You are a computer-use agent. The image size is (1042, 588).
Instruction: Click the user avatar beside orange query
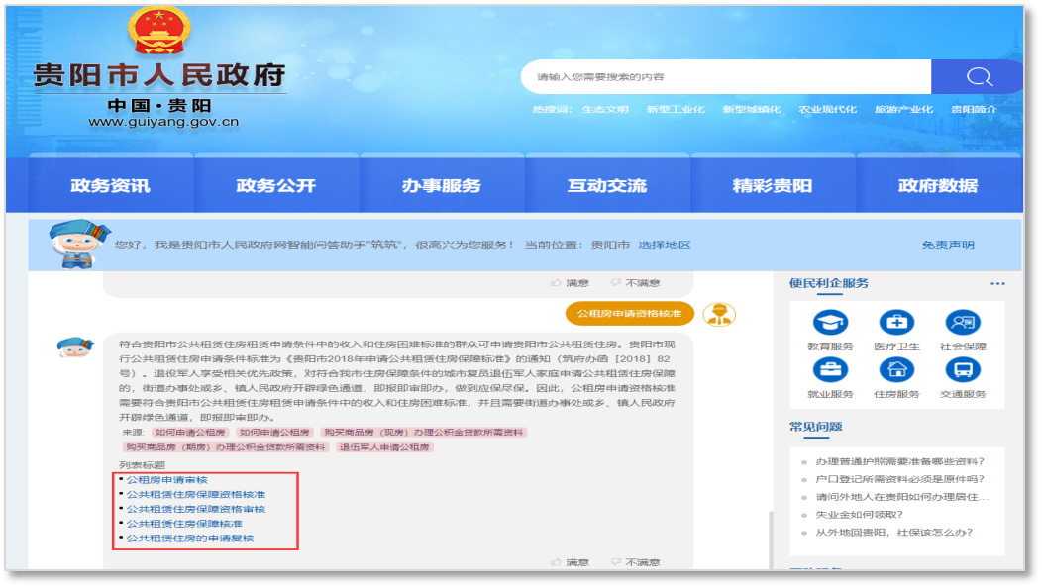pyautogui.click(x=719, y=314)
